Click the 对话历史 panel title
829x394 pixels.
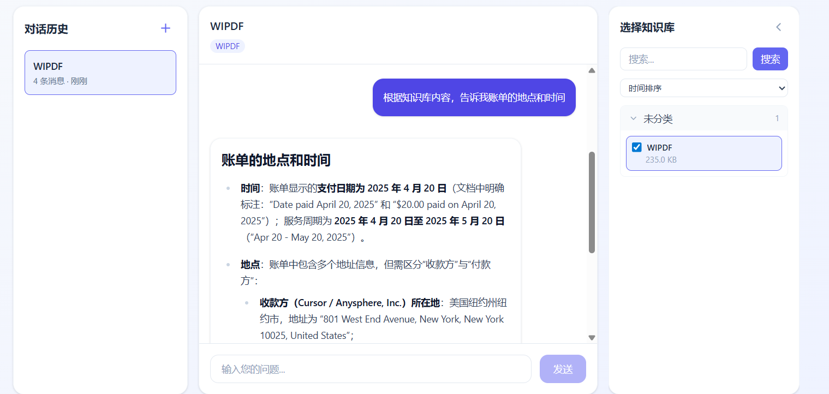(x=46, y=29)
